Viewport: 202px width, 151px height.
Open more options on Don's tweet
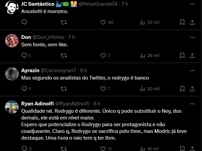click(192, 37)
